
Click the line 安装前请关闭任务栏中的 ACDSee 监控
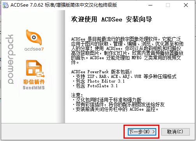click(115, 109)
